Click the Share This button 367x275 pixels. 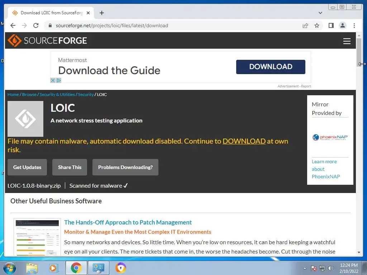pos(70,167)
